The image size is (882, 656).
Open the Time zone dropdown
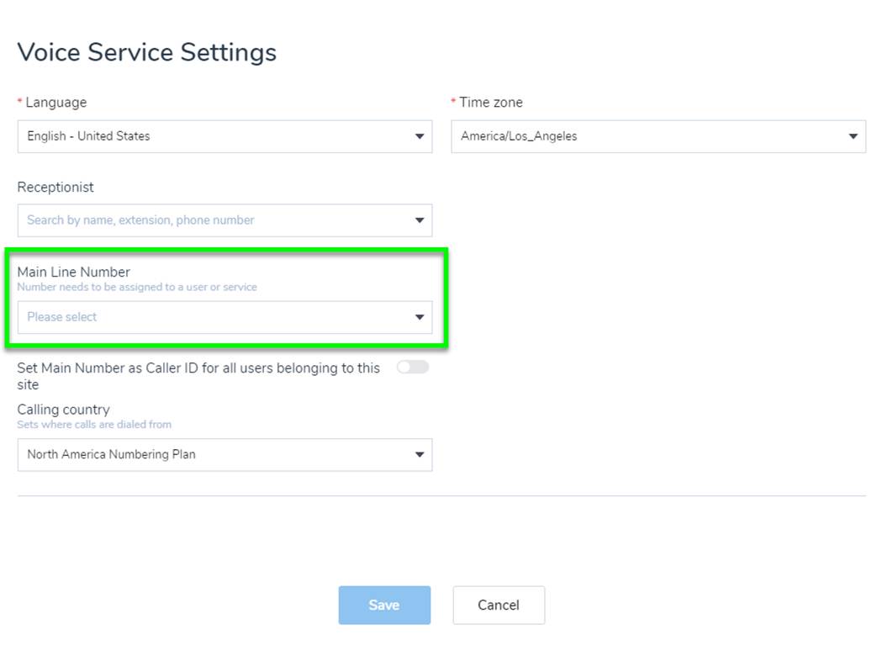click(x=658, y=136)
